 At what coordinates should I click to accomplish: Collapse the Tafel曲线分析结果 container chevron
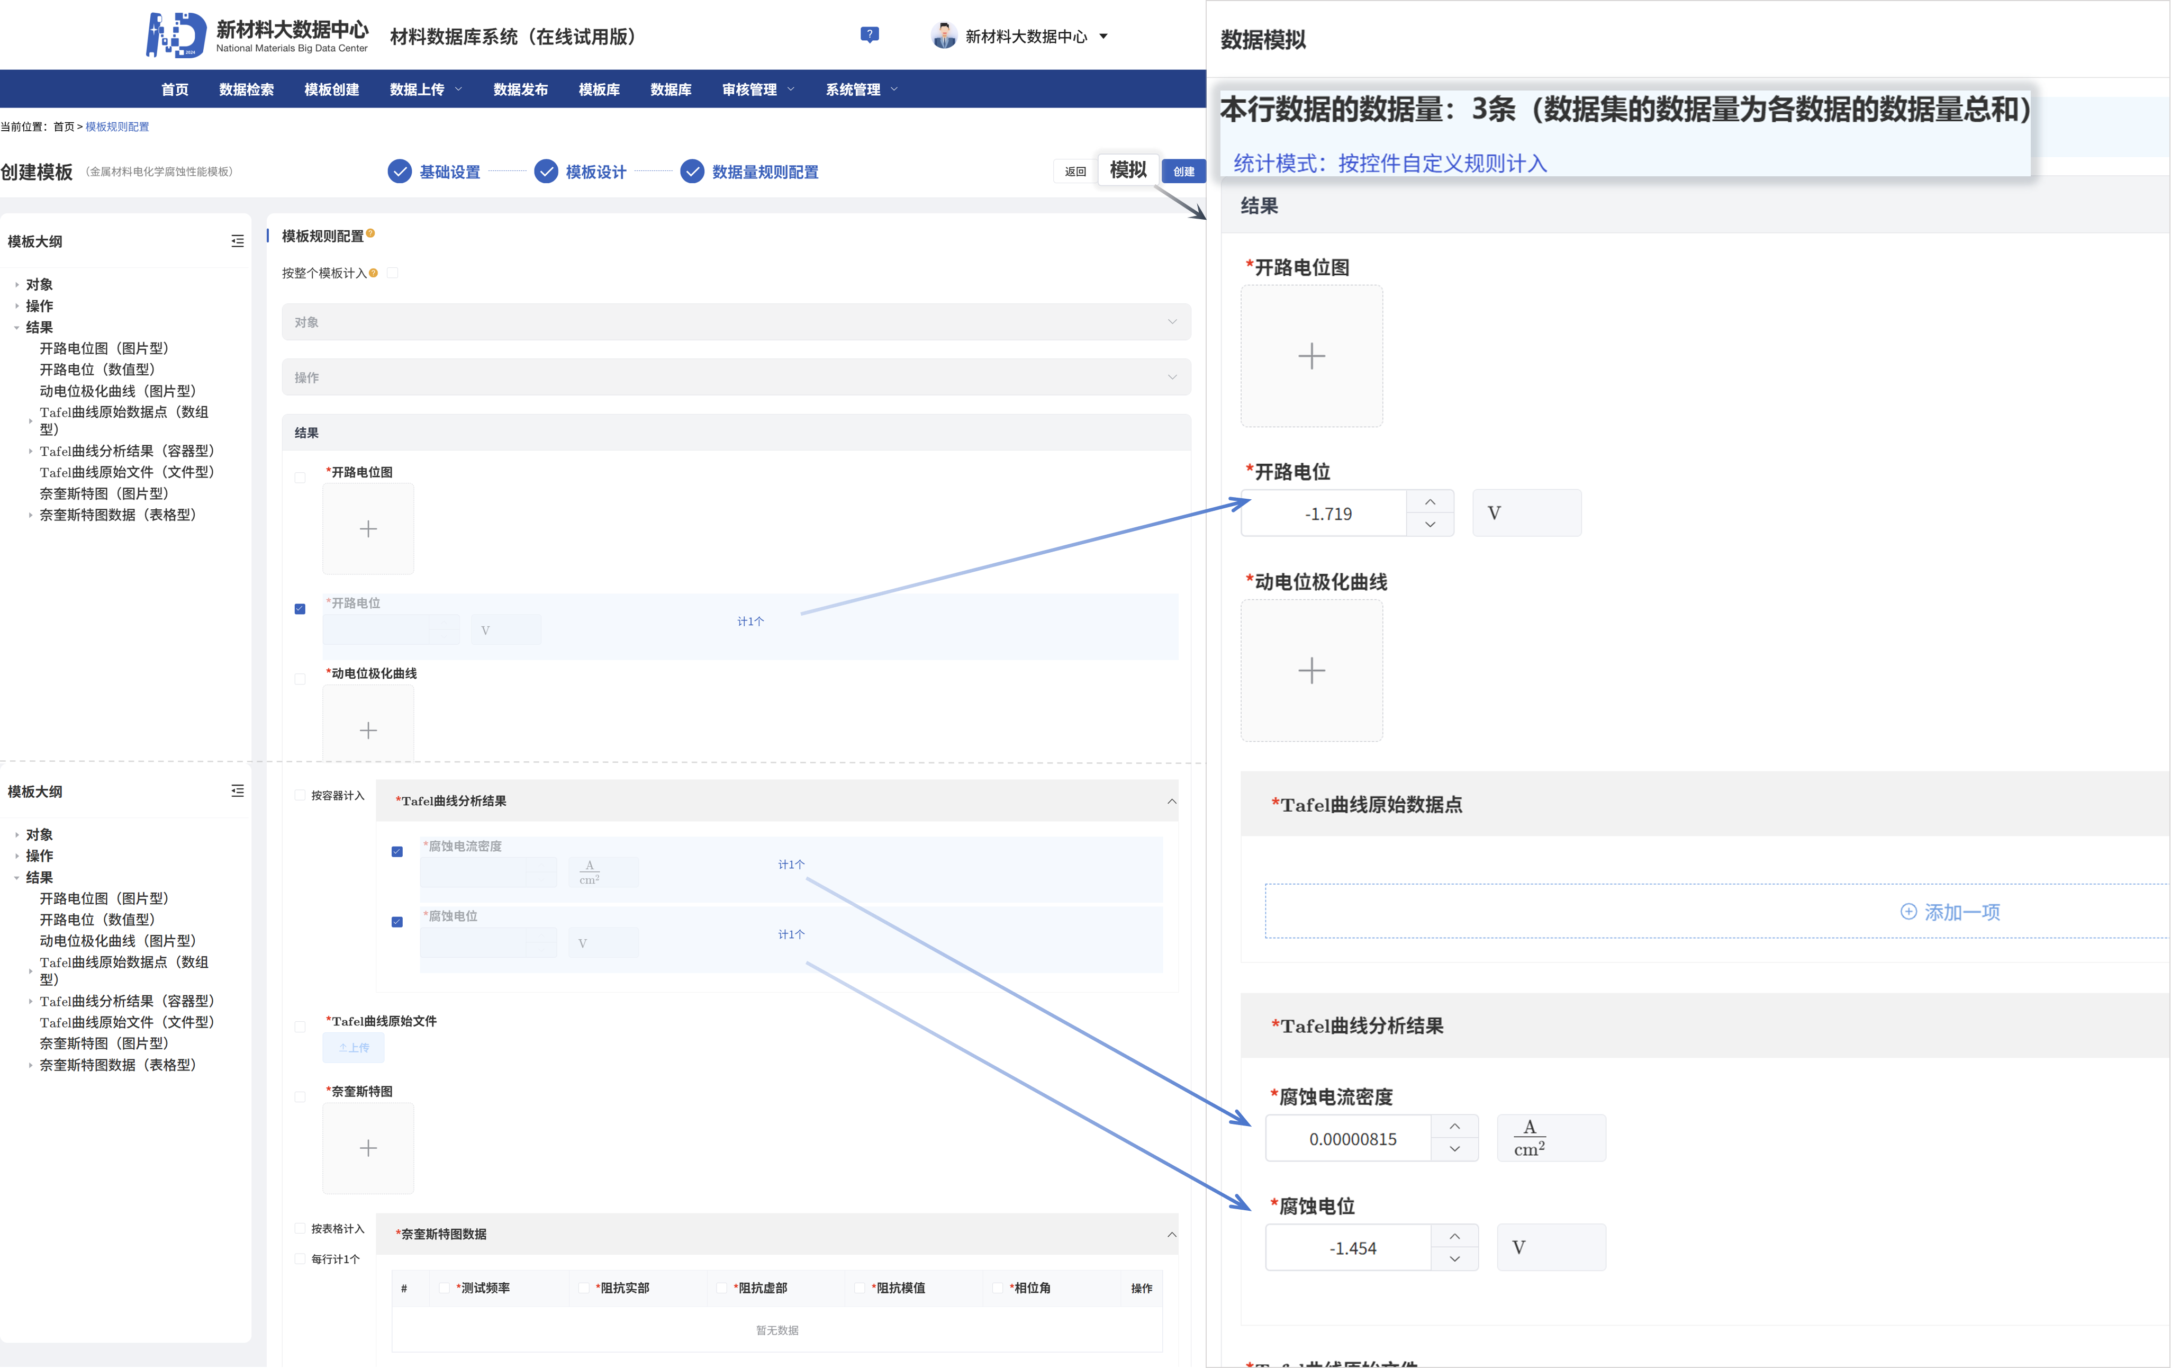point(1171,801)
